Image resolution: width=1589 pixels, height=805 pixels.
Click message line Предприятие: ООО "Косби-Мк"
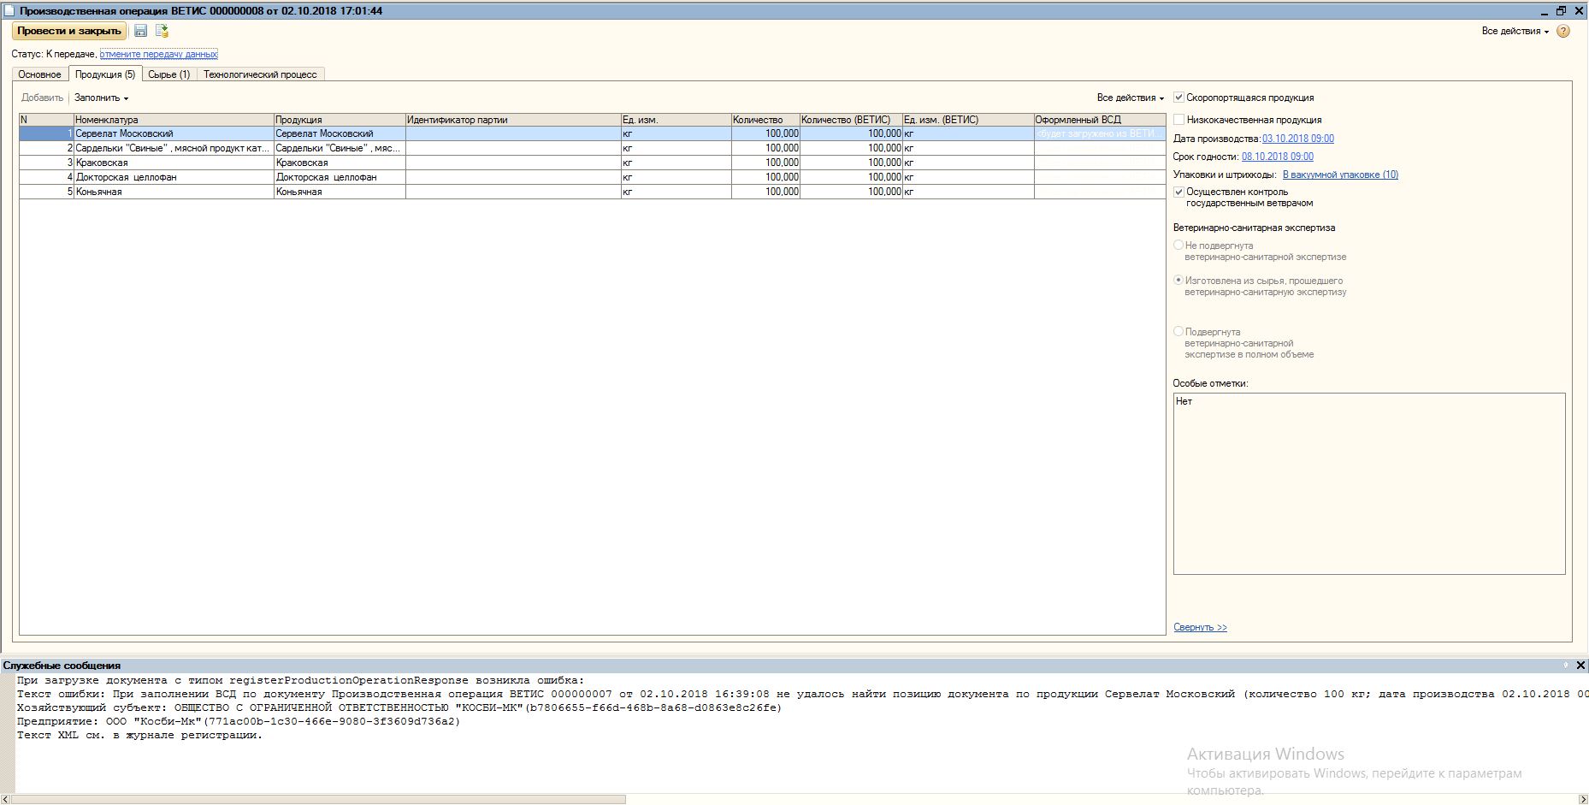pos(238,721)
